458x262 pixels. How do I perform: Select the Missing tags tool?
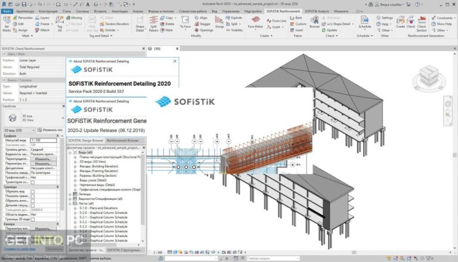pyautogui.click(x=74, y=18)
